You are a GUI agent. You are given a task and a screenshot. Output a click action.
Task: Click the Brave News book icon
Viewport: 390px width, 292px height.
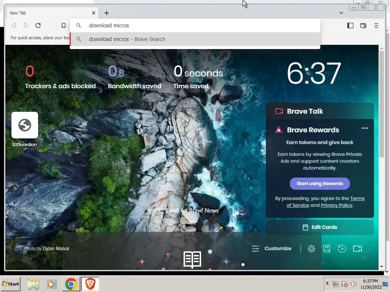pyautogui.click(x=192, y=259)
